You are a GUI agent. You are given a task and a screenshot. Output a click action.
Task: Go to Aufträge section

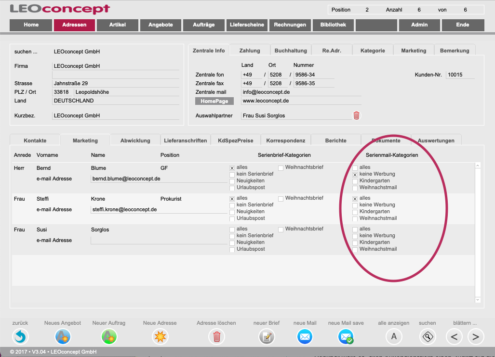coord(203,25)
